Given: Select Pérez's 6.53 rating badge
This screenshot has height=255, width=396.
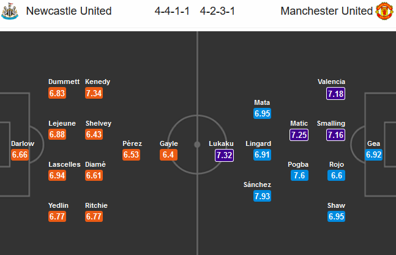Looking at the screenshot, I should click(132, 155).
